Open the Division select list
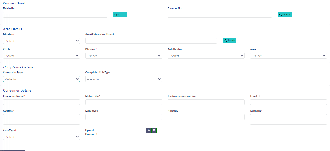 124,56
